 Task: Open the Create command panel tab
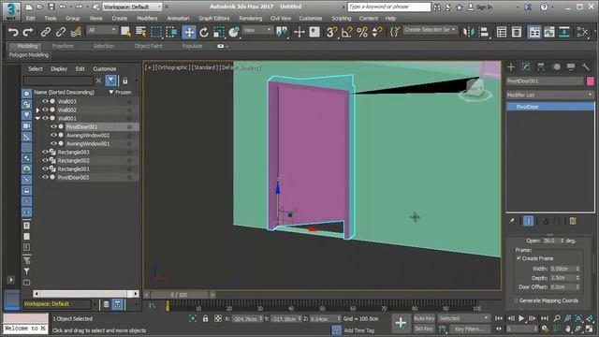coord(511,67)
